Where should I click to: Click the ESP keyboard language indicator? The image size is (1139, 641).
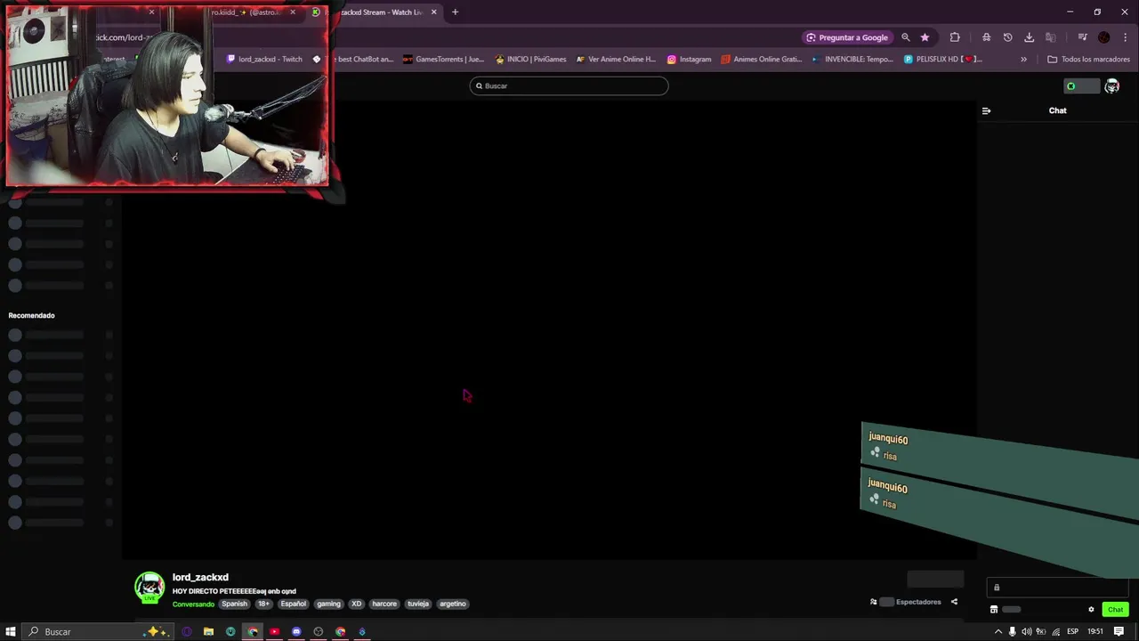tap(1073, 632)
